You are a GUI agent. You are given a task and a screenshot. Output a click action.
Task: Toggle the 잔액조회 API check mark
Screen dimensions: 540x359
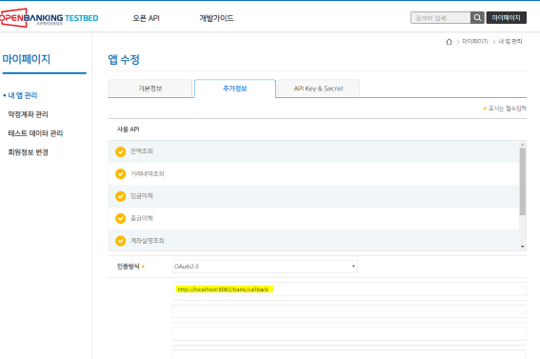[x=121, y=151]
